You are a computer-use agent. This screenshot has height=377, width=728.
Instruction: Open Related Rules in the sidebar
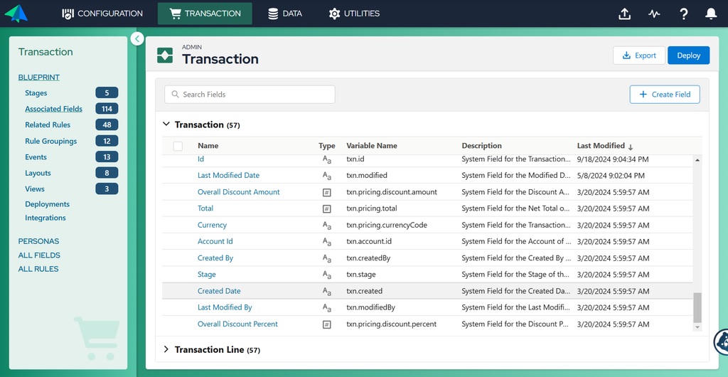point(48,125)
